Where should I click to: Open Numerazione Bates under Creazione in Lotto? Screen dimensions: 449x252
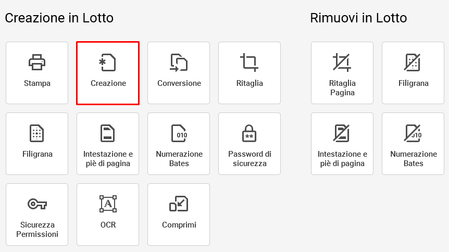tap(179, 144)
